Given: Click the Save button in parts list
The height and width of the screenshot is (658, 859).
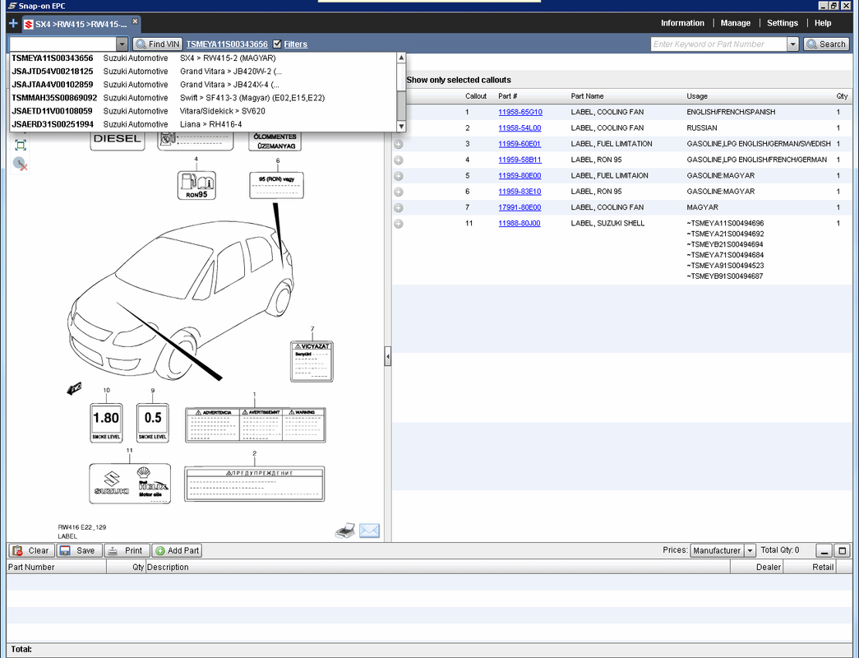Looking at the screenshot, I should [x=80, y=550].
